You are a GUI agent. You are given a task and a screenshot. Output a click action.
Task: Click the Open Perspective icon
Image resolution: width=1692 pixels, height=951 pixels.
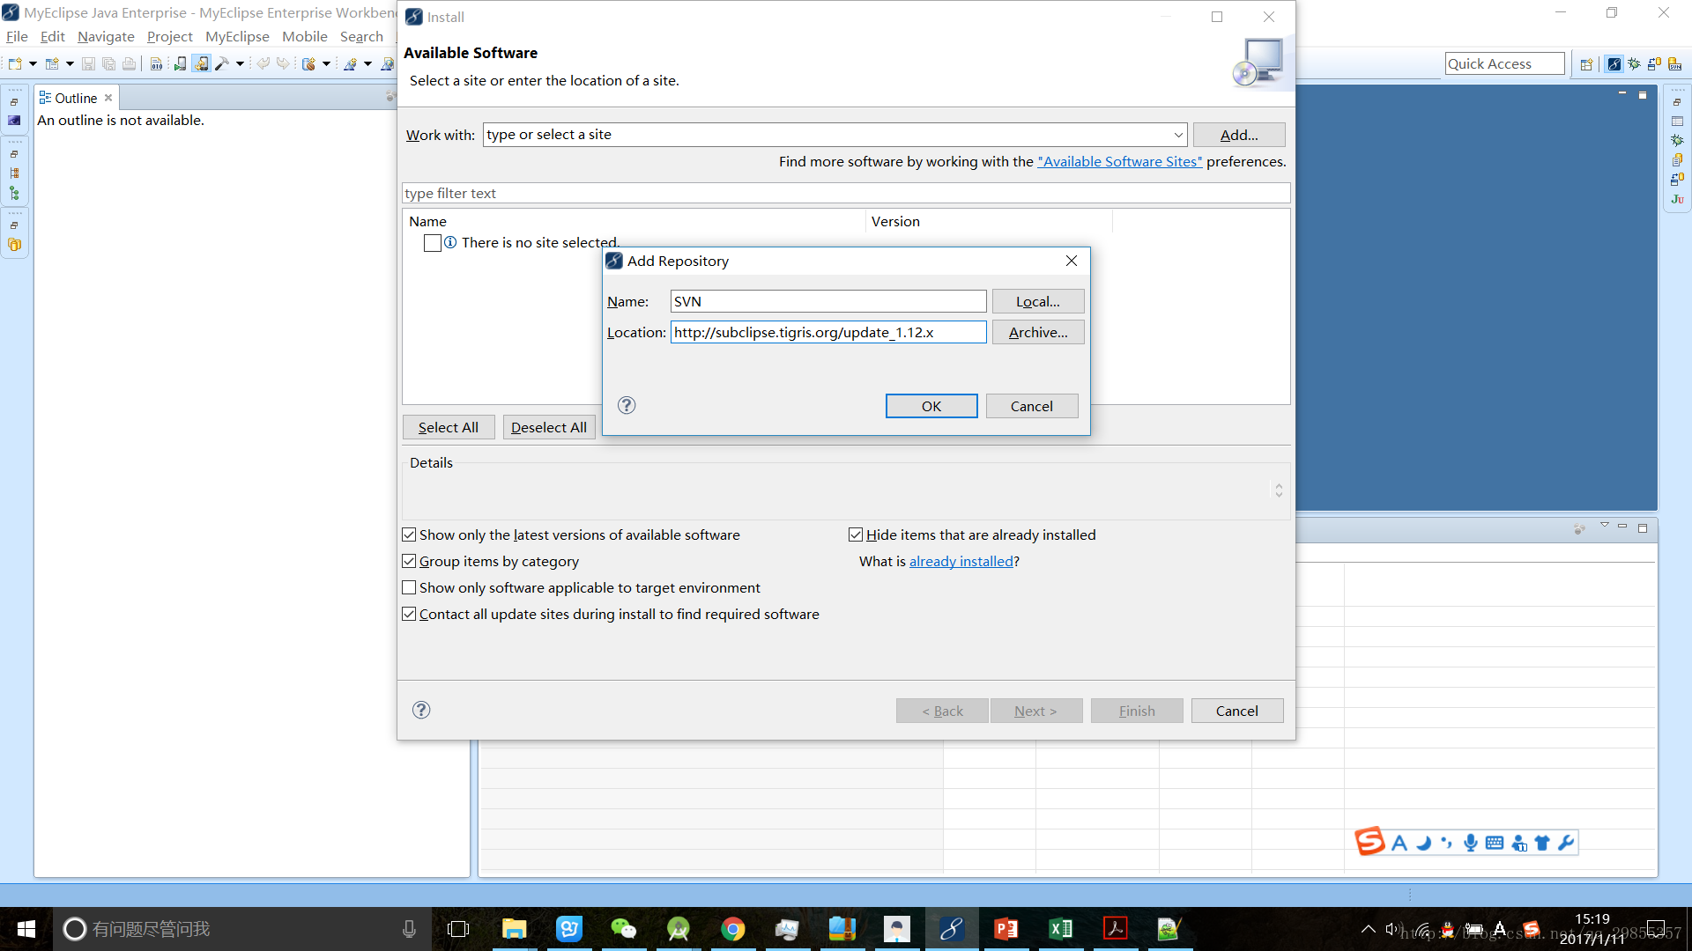click(1586, 63)
